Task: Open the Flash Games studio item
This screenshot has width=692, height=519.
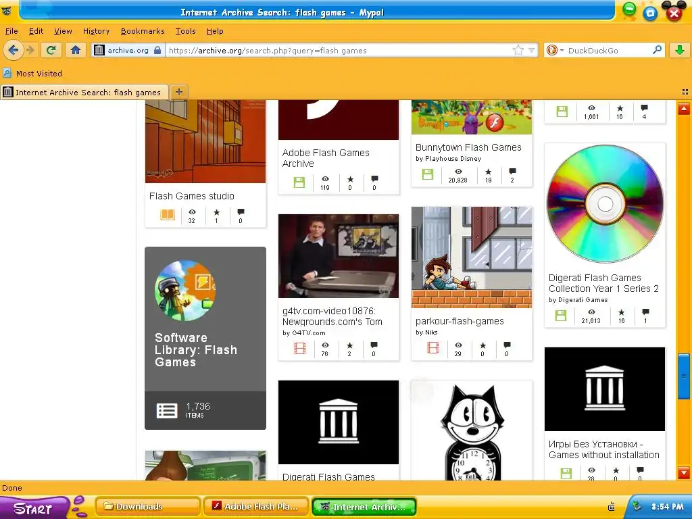Action: pyautogui.click(x=191, y=196)
